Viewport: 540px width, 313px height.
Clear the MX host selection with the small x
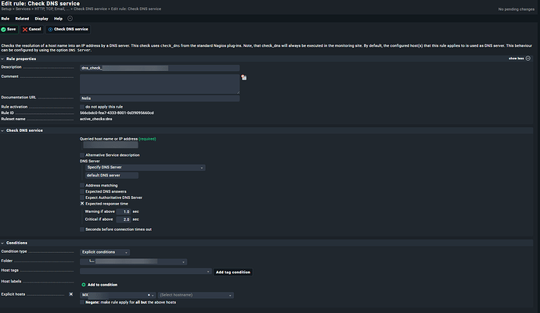pyautogui.click(x=149, y=295)
